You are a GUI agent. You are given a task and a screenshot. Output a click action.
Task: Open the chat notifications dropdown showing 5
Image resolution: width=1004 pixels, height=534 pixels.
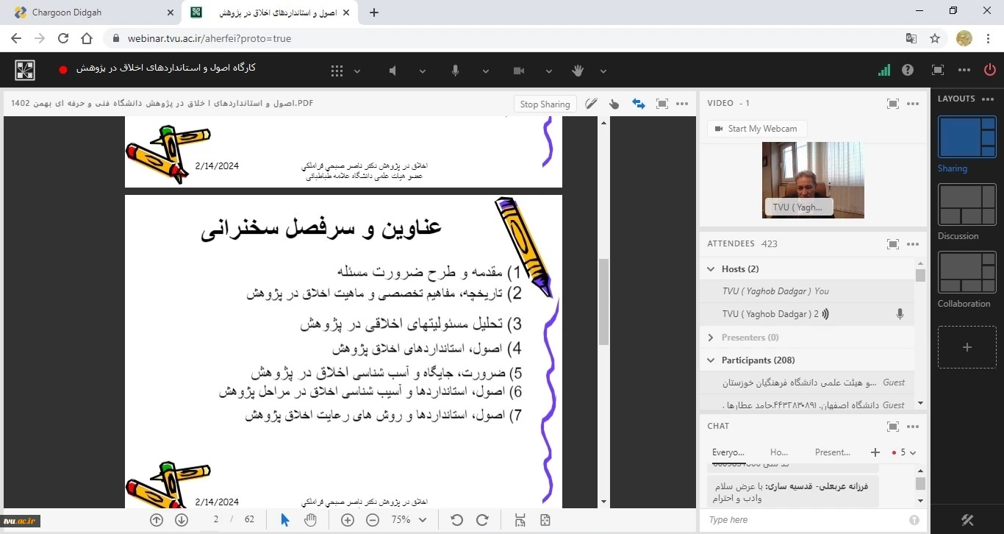(904, 452)
